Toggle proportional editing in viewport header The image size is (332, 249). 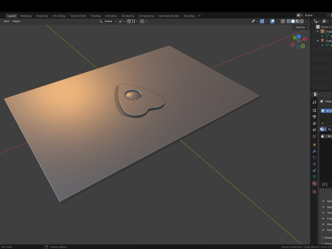142,21
